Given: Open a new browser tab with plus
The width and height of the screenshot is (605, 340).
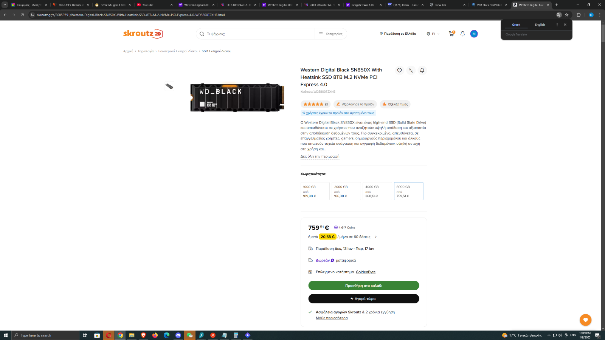Looking at the screenshot, I should [557, 5].
